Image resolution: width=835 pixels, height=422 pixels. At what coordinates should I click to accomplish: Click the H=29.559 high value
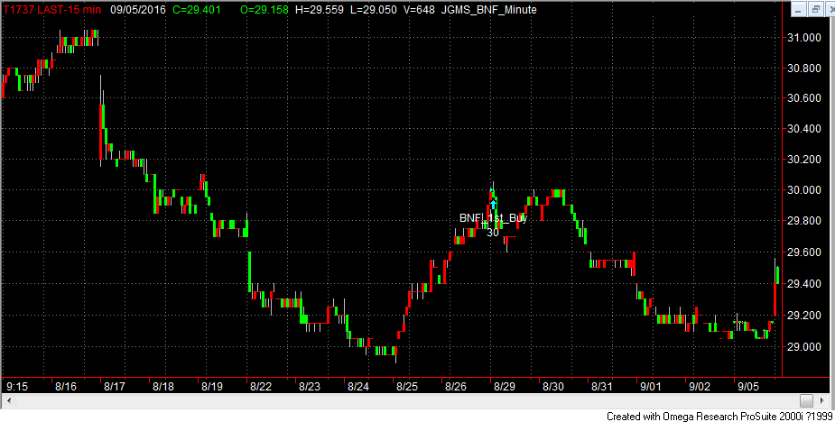319,10
